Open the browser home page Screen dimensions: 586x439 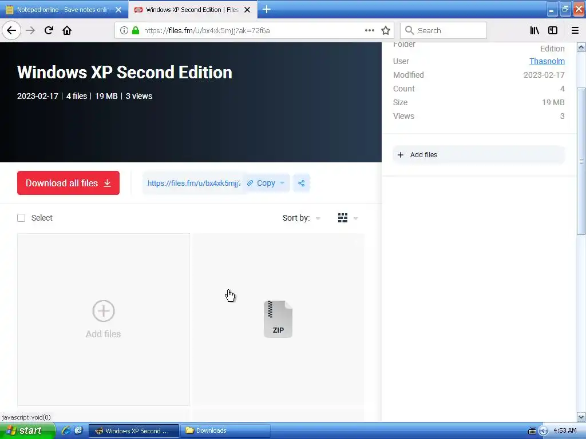[67, 30]
